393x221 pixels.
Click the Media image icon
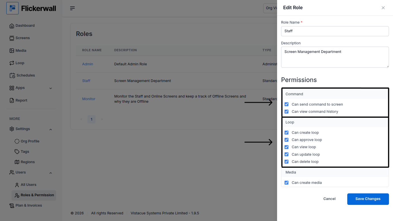point(12,51)
